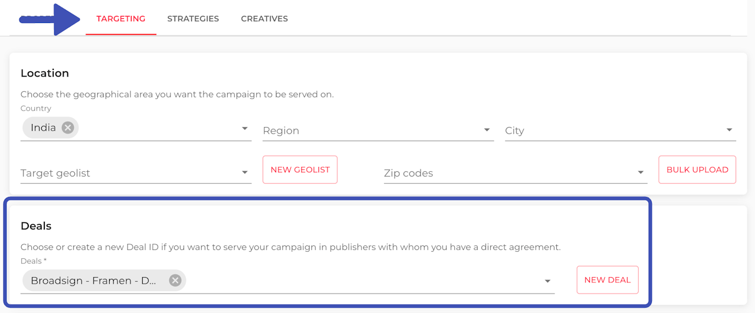Focus the Region text field
The height and width of the screenshot is (313, 755).
point(369,131)
